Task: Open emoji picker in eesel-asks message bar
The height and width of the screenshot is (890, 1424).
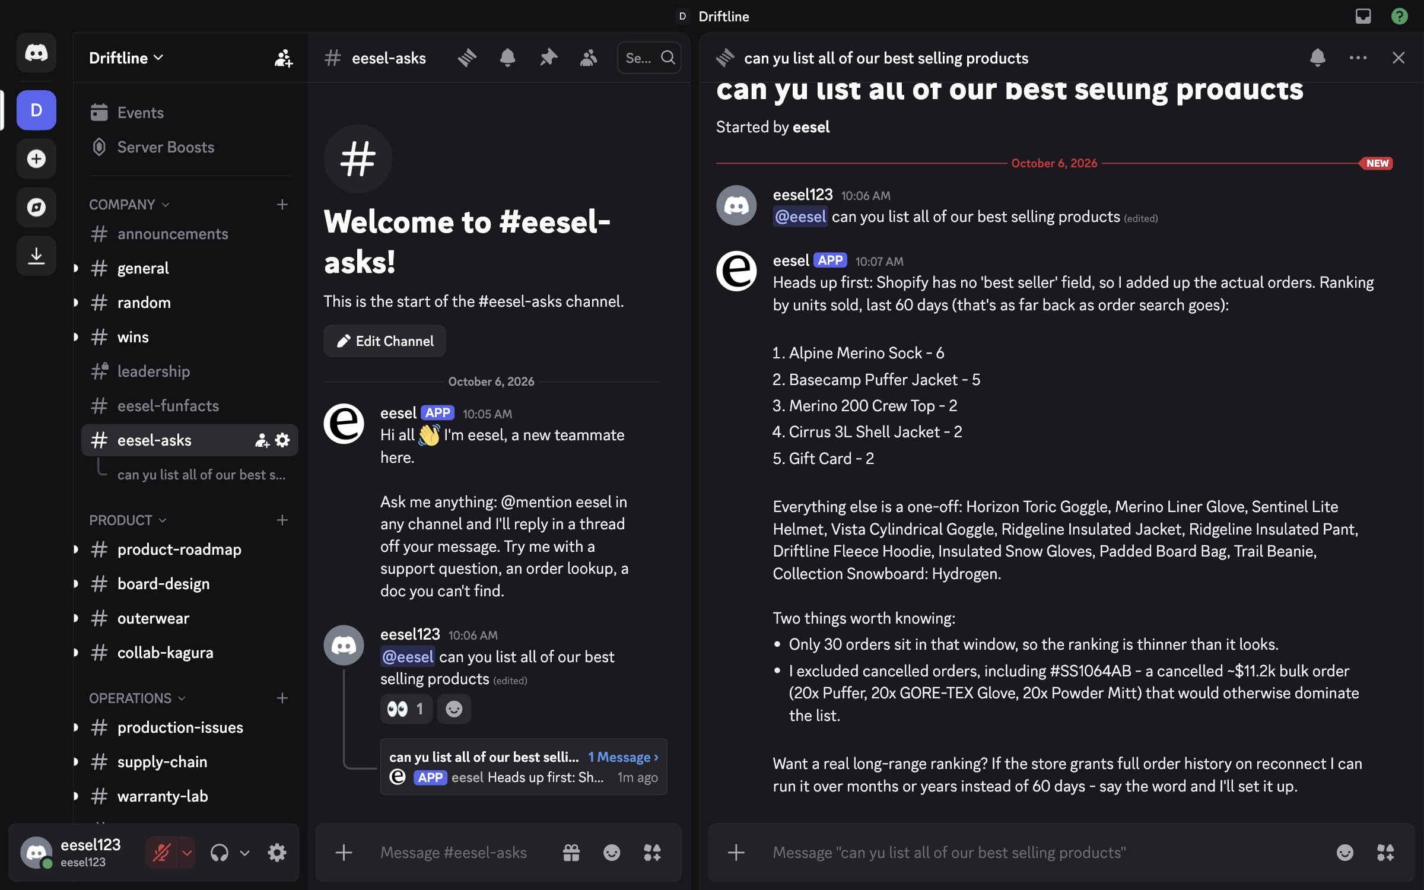Action: tap(612, 853)
